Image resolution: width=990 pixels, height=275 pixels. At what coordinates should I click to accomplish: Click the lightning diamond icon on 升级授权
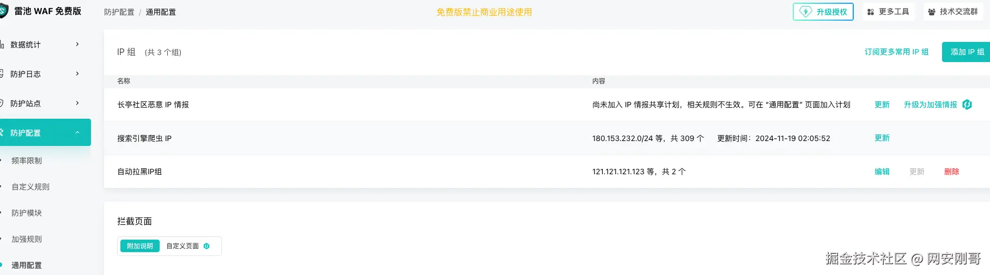(x=805, y=12)
